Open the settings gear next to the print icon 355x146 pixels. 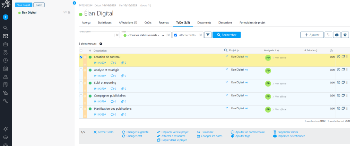(345, 35)
